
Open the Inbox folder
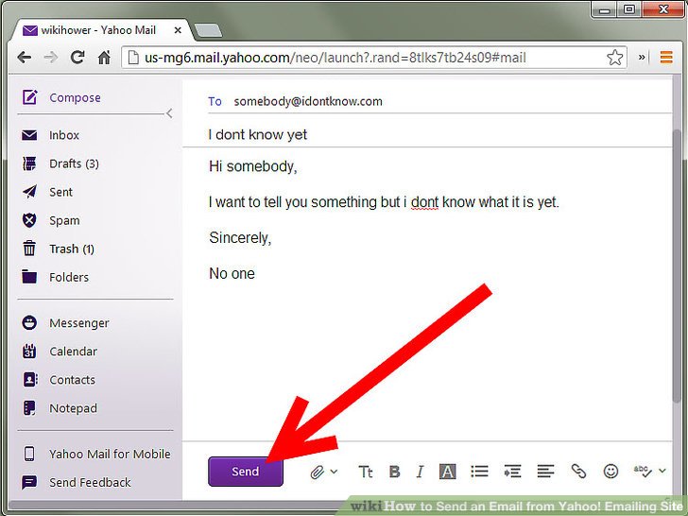coord(64,135)
